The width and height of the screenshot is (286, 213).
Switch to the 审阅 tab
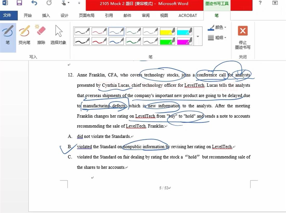tap(146, 16)
